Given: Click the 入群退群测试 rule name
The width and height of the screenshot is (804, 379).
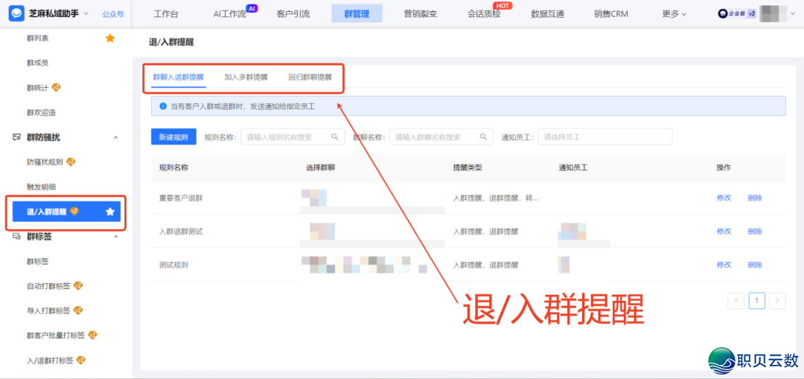Looking at the screenshot, I should pos(181,232).
